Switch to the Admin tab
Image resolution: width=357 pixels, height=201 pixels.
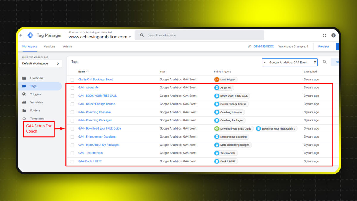point(68,46)
